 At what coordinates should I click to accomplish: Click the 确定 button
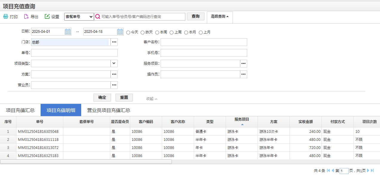pyautogui.click(x=102, y=98)
